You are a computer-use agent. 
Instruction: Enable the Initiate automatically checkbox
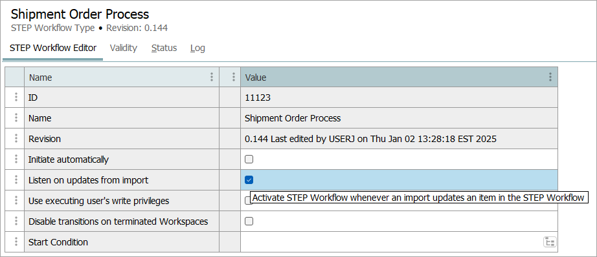tap(249, 159)
